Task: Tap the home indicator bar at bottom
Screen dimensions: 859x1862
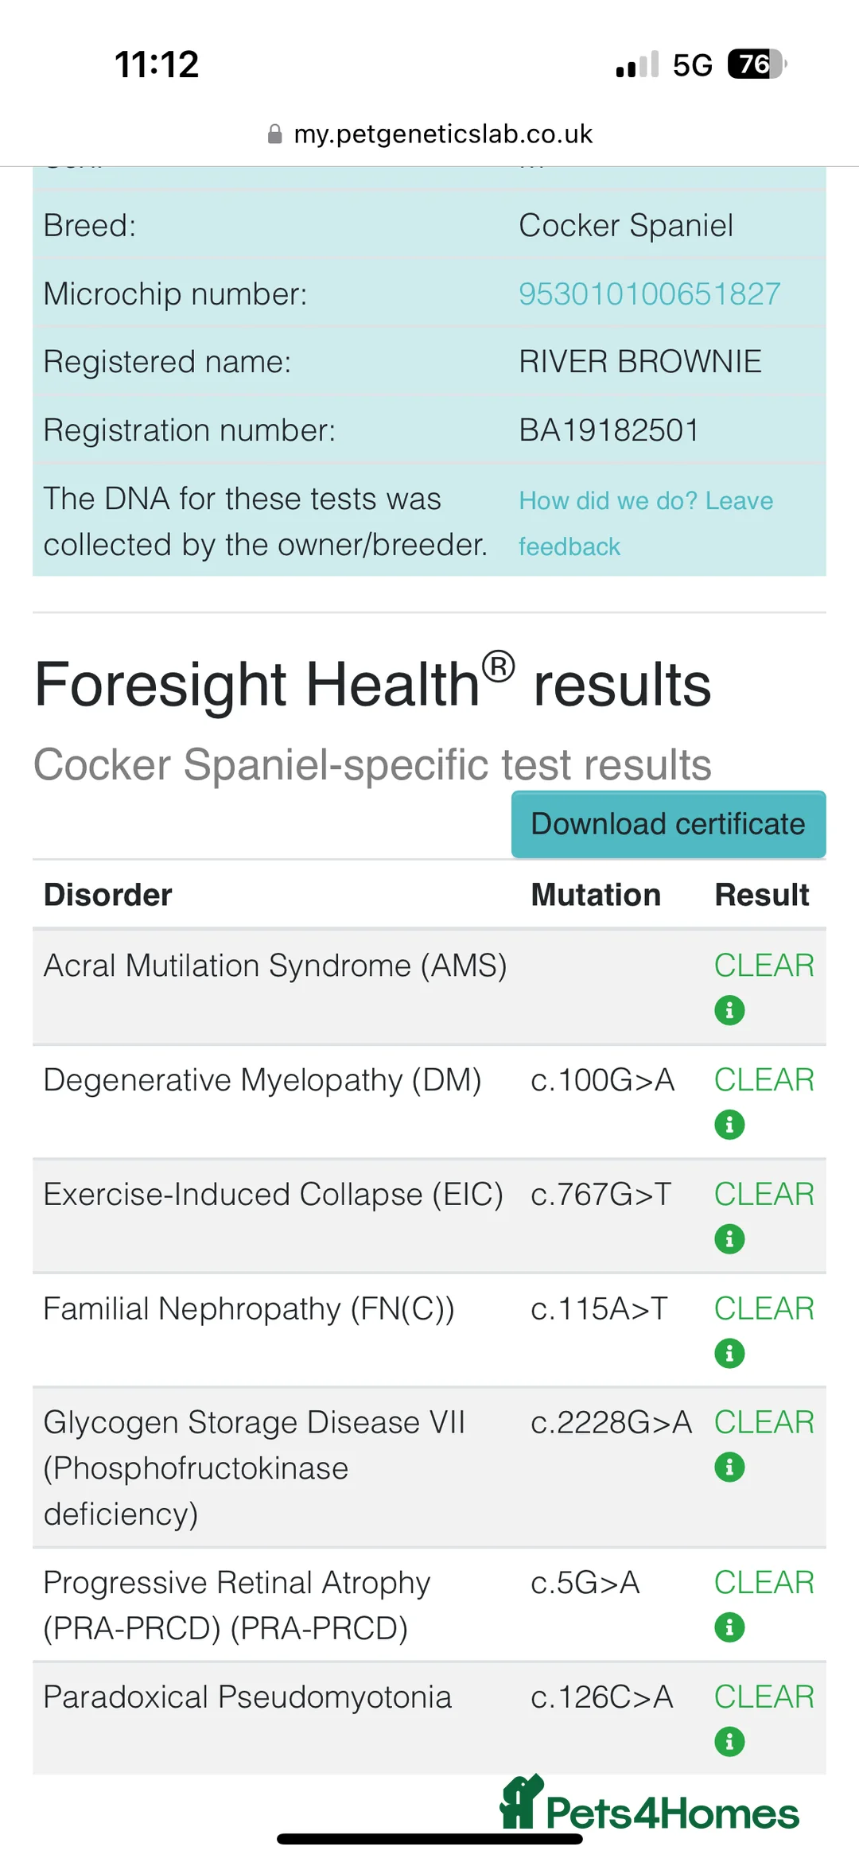Action: (x=429, y=1838)
